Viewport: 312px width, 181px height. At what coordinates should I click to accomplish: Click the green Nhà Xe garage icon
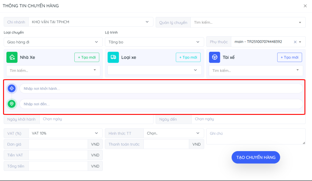click(x=12, y=57)
